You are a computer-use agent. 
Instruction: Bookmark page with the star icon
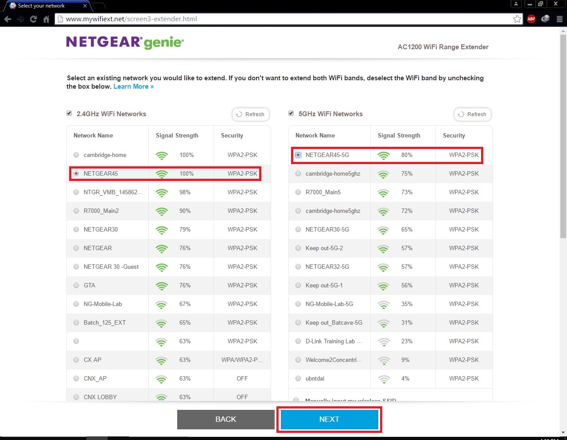[517, 19]
